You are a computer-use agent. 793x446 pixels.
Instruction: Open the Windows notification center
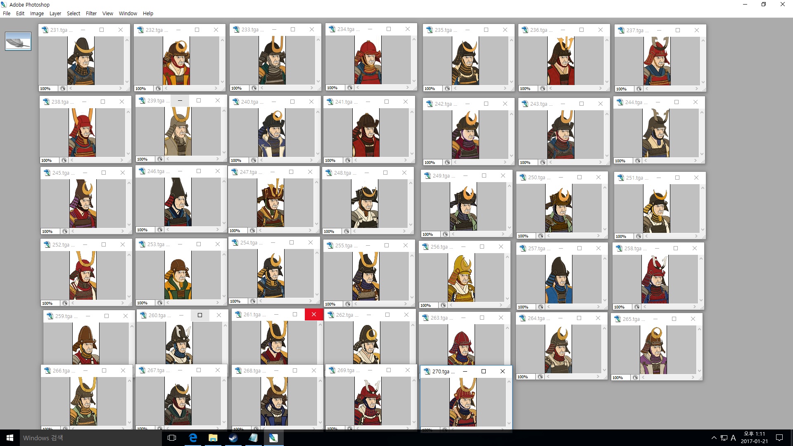pyautogui.click(x=779, y=438)
